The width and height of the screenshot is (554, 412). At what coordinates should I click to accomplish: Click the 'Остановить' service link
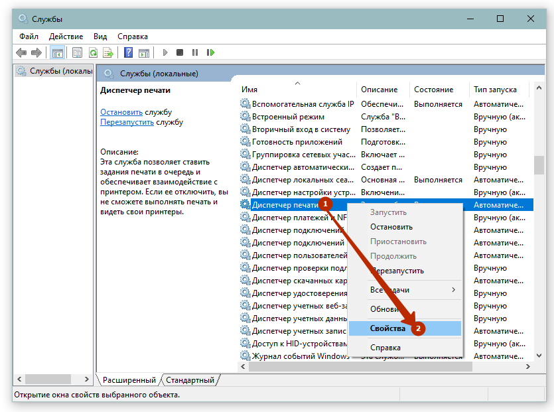point(121,112)
